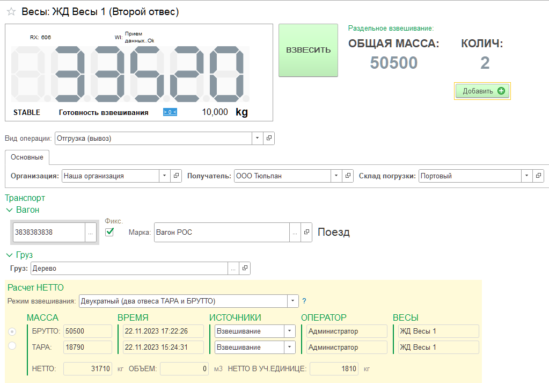The width and height of the screenshot is (549, 383).
Task: Click the >0< zero indicator on scale display
Action: coord(170,112)
